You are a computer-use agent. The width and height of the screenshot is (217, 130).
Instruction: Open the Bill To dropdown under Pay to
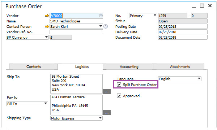pos(27,104)
